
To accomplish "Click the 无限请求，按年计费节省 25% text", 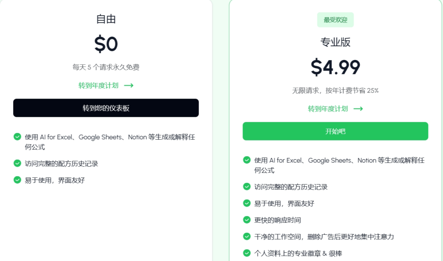I will 335,90.
